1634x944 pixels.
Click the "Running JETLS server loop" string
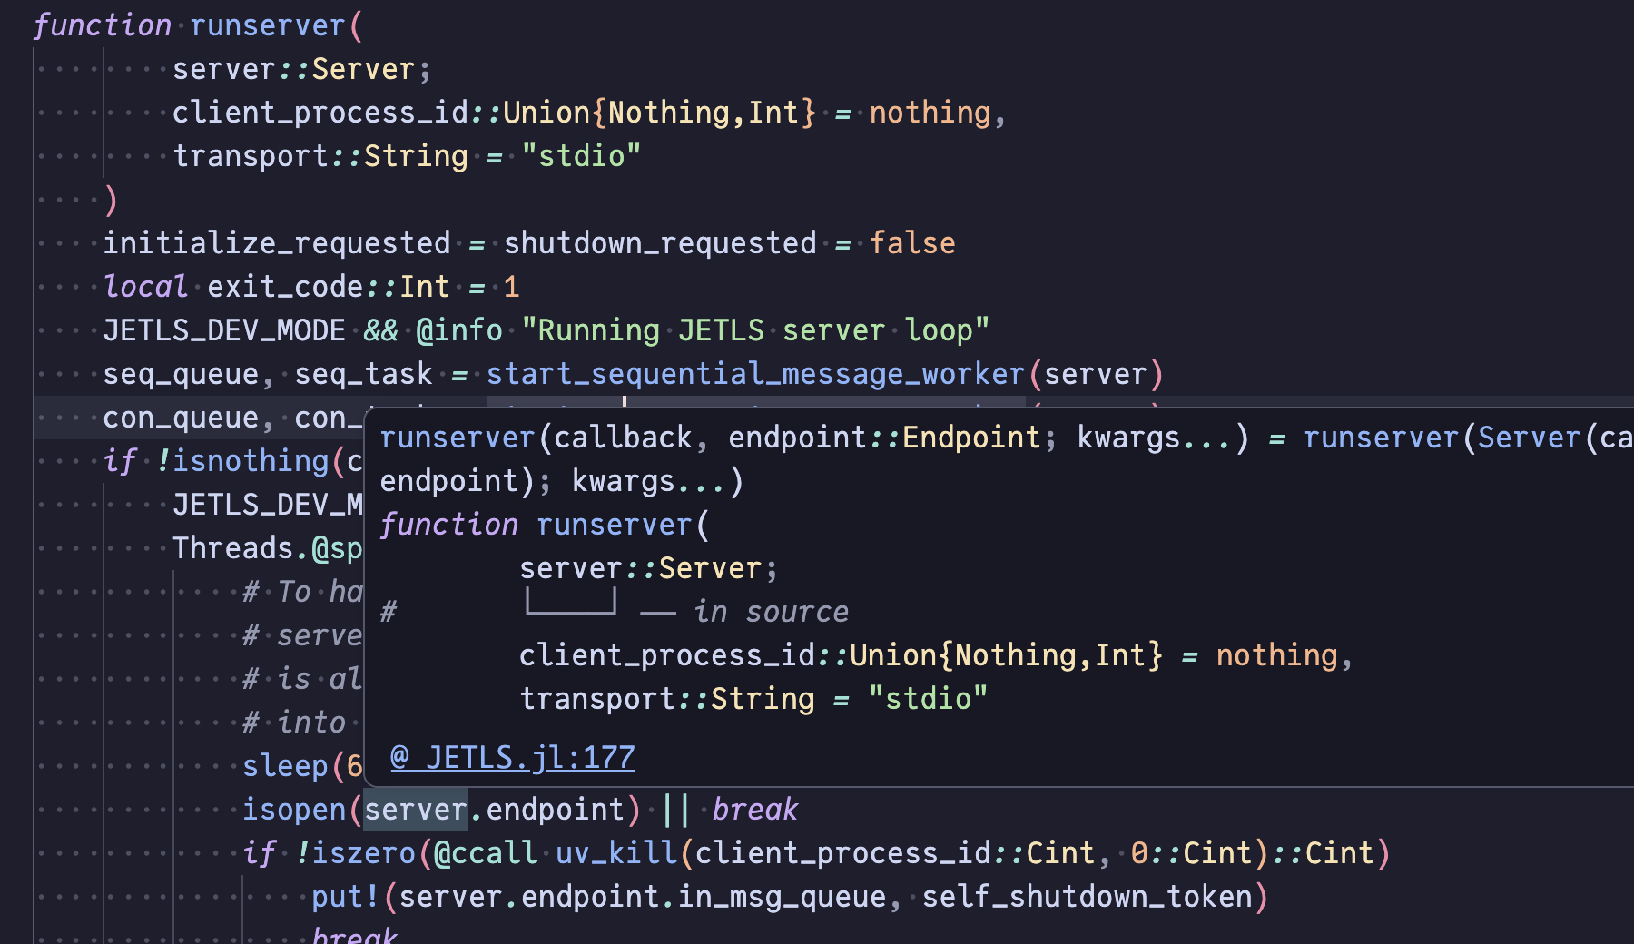[755, 330]
